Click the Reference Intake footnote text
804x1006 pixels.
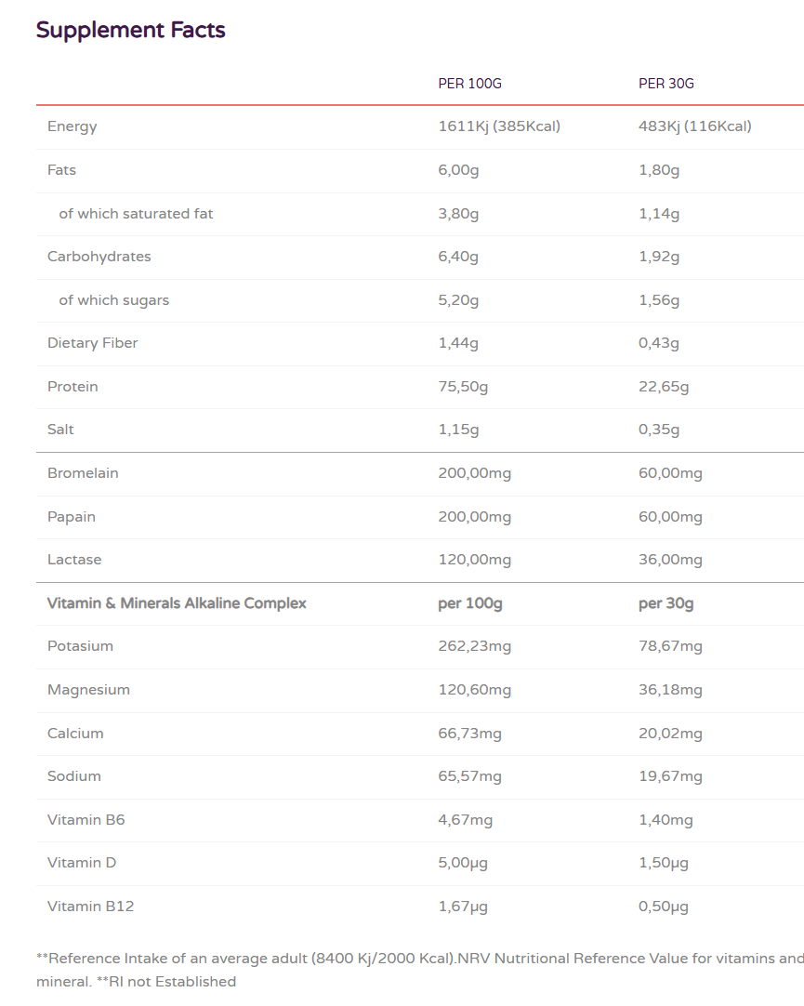(418, 959)
